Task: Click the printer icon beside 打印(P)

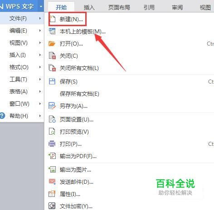Action: (52, 144)
